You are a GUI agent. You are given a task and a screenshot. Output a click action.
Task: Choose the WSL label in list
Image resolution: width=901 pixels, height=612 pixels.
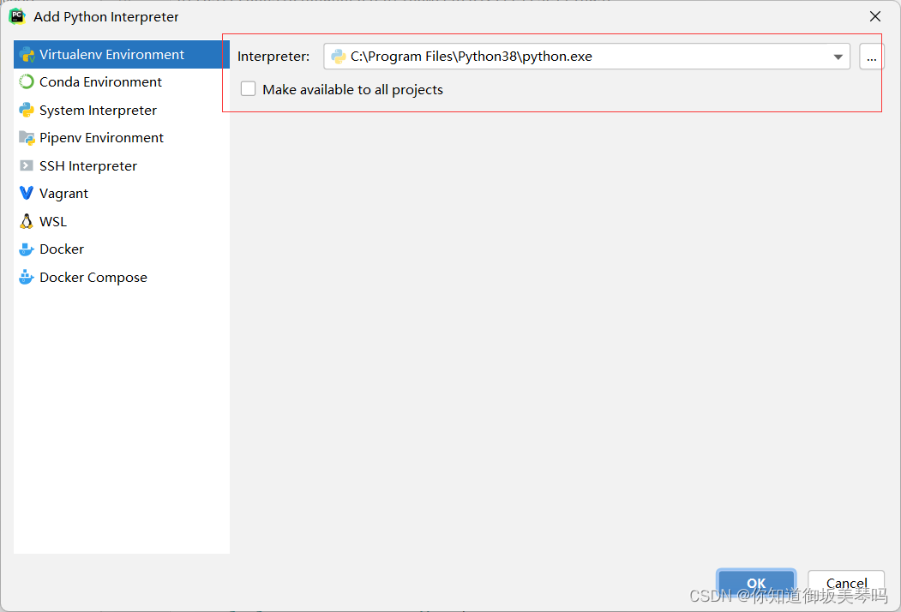click(x=53, y=221)
